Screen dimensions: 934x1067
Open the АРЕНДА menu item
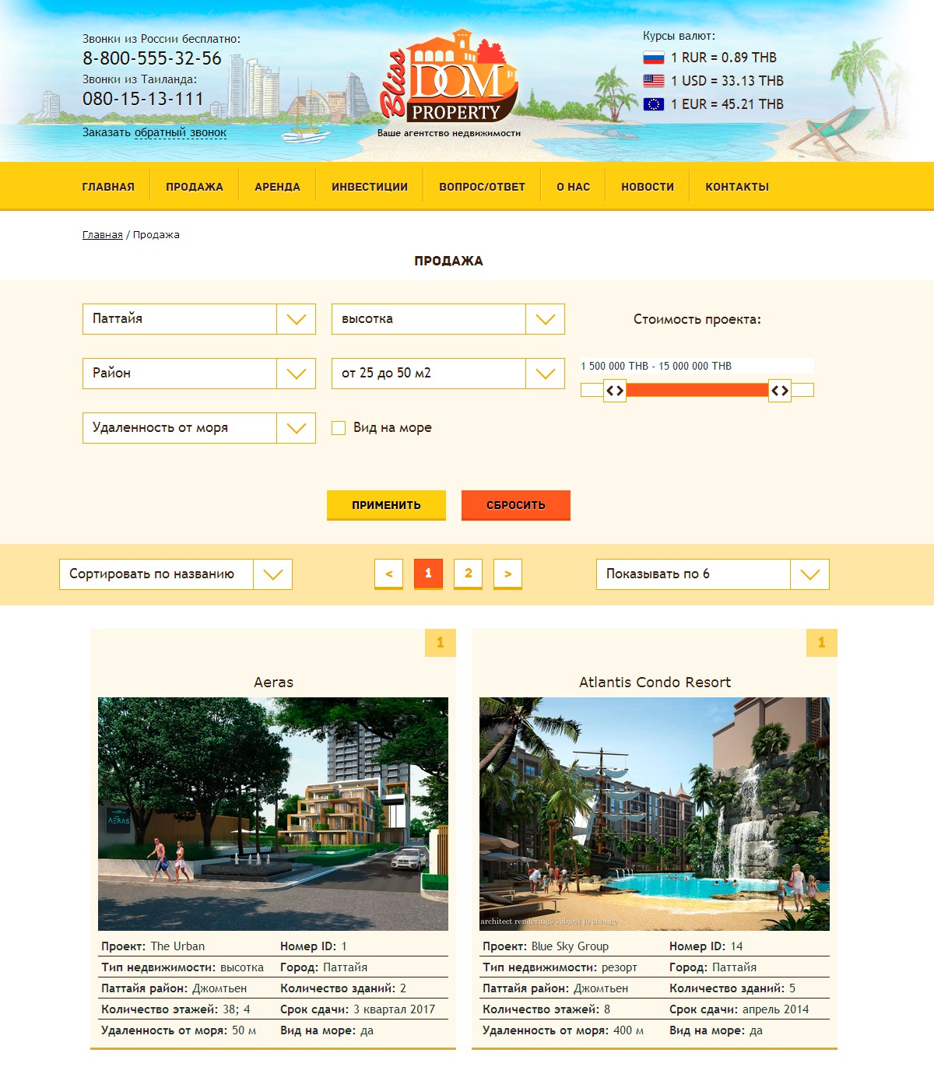click(277, 187)
